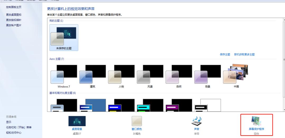Open 更改桌面图标 in the sidebar
285x138 pixels.
(x=14, y=15)
